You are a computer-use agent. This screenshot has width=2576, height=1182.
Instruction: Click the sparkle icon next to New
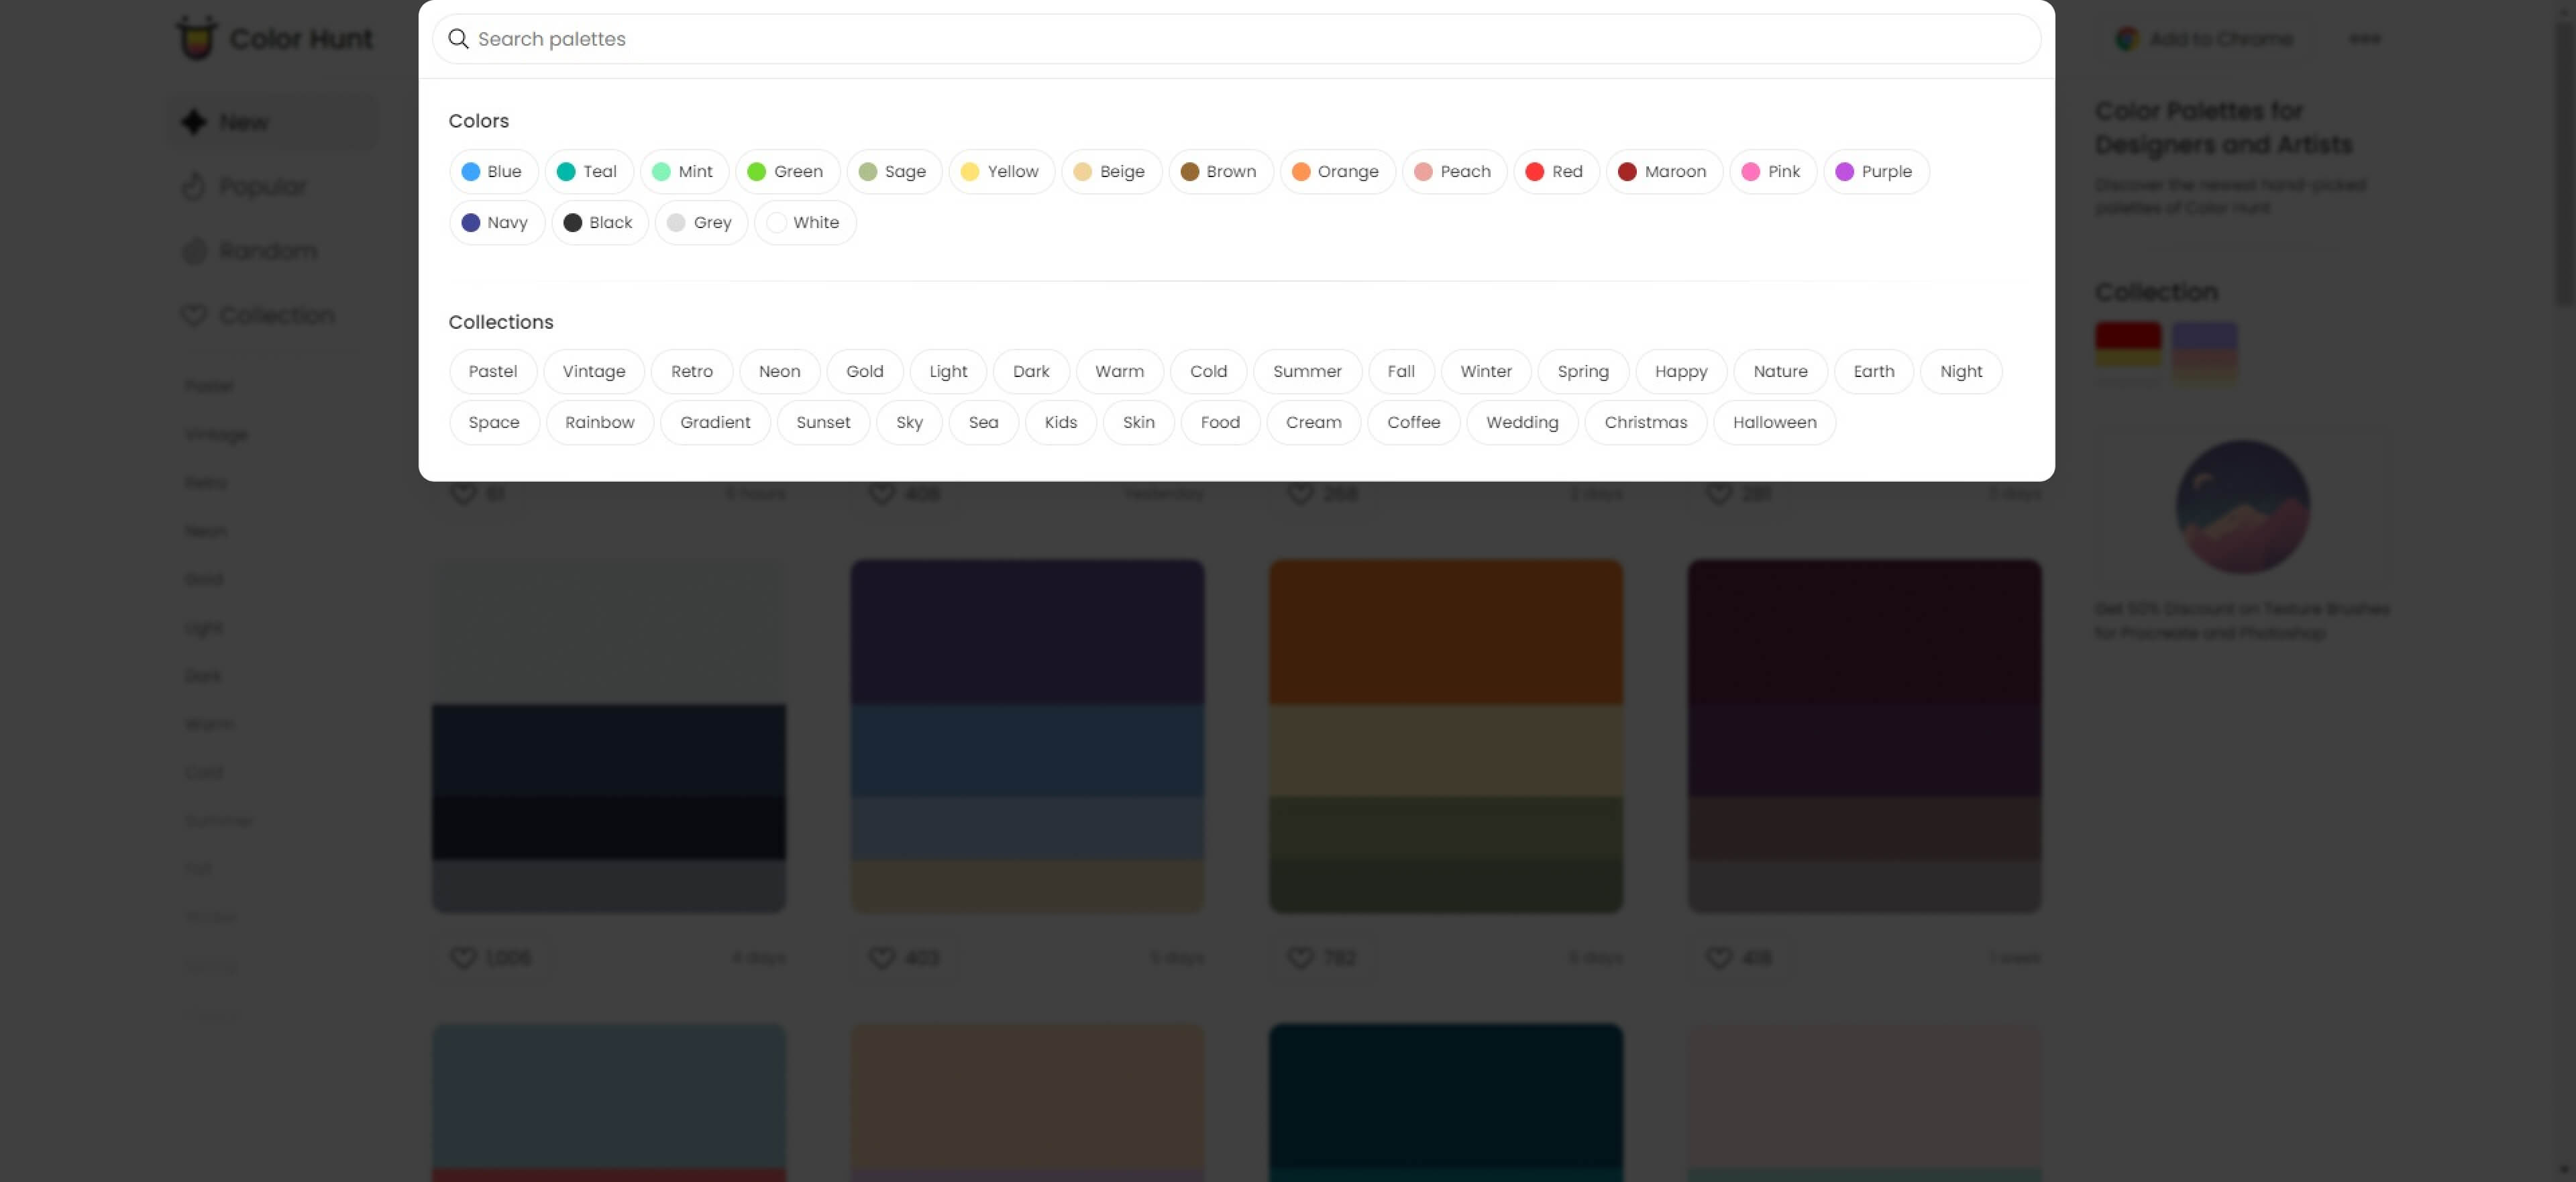tap(194, 122)
